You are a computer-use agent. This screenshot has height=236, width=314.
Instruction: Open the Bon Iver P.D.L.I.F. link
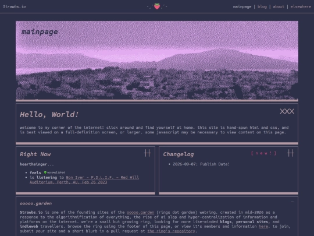(x=84, y=180)
